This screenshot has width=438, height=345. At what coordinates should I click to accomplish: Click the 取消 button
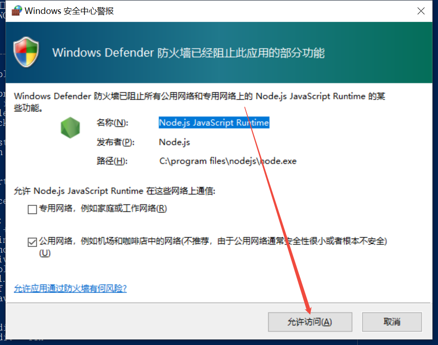coord(392,322)
